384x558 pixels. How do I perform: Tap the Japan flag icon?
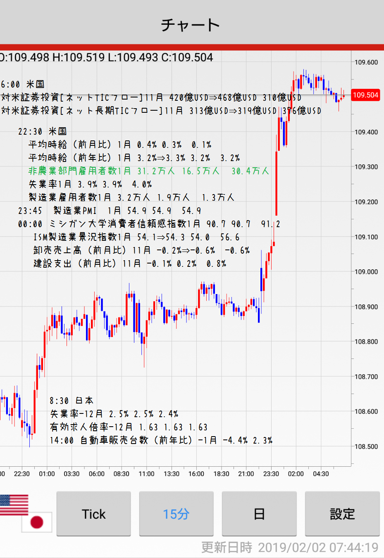point(37,522)
